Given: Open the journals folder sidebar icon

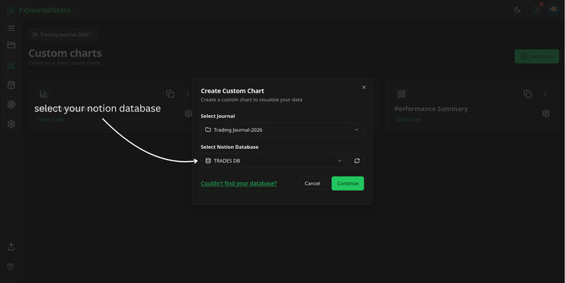Looking at the screenshot, I should click(x=11, y=45).
